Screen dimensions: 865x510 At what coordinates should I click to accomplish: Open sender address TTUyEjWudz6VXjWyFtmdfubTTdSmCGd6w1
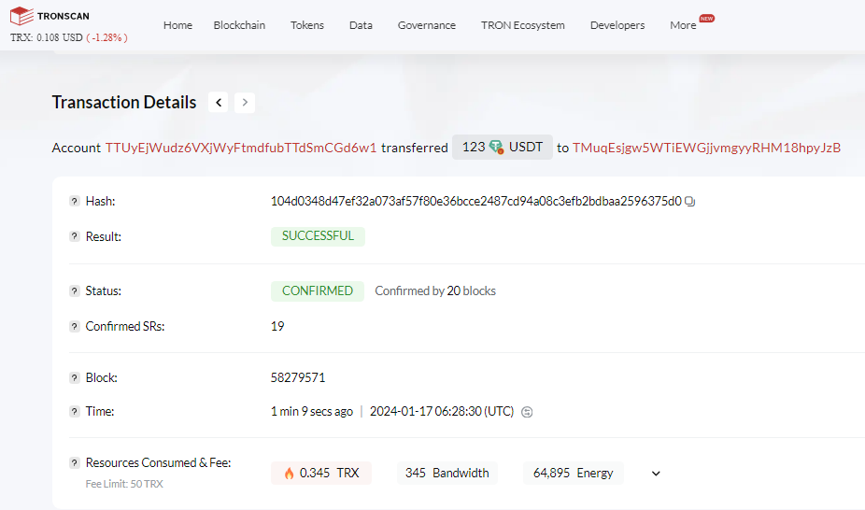(241, 148)
